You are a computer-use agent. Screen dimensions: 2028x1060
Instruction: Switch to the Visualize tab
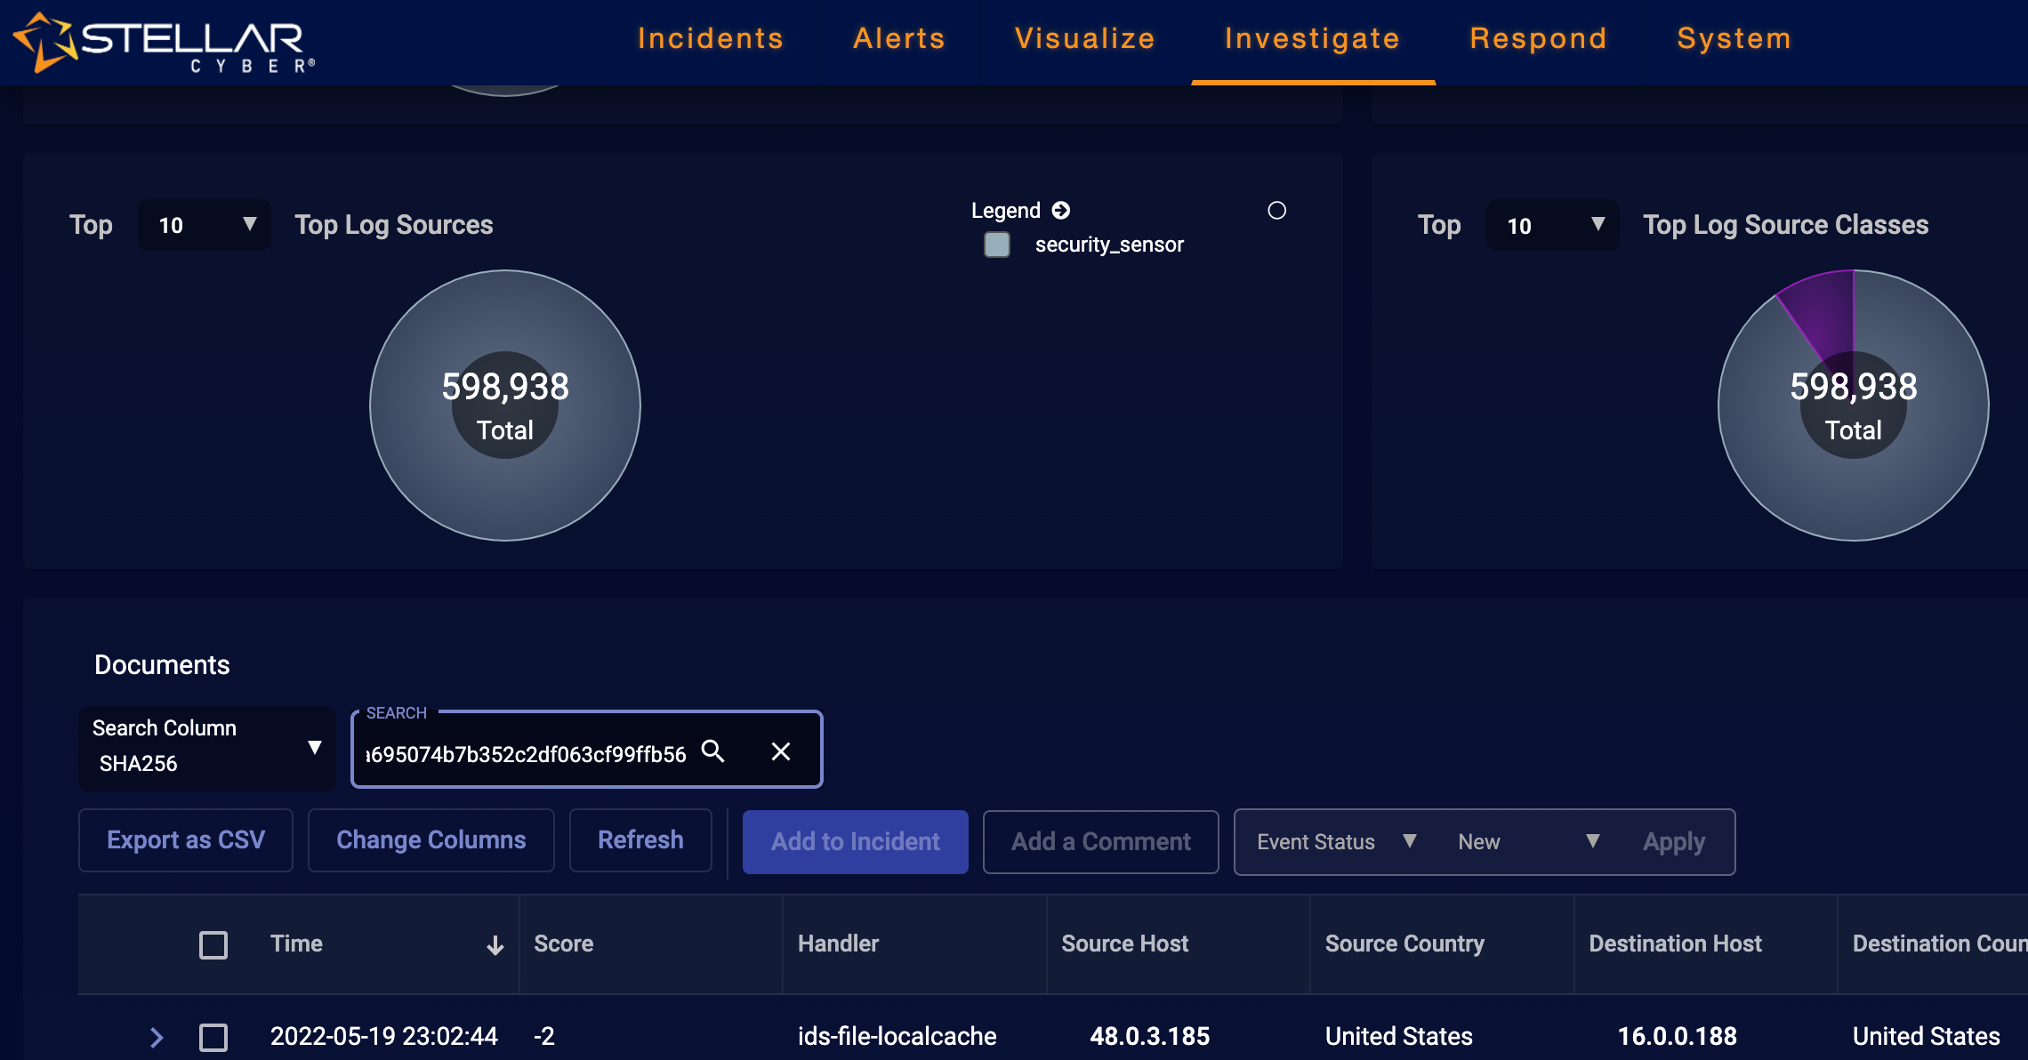(1084, 38)
